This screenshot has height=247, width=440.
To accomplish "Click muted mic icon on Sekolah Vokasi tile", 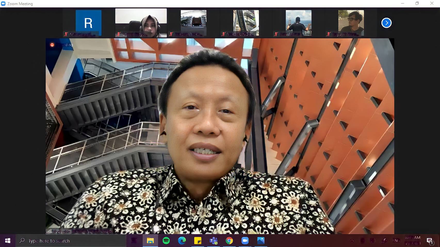I will 171,34.
